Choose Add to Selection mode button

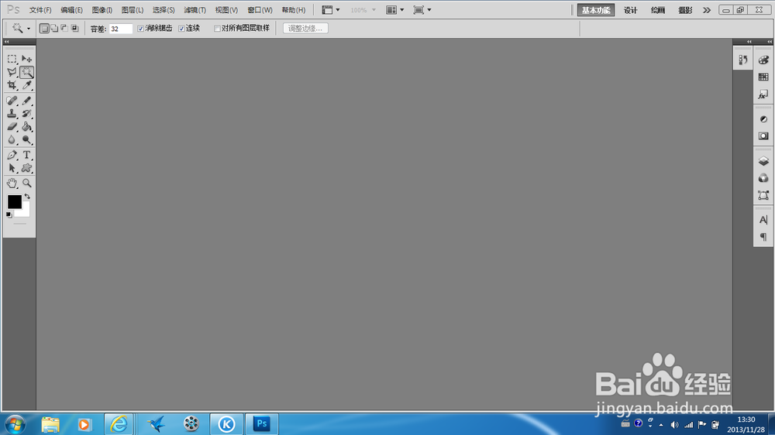54,29
